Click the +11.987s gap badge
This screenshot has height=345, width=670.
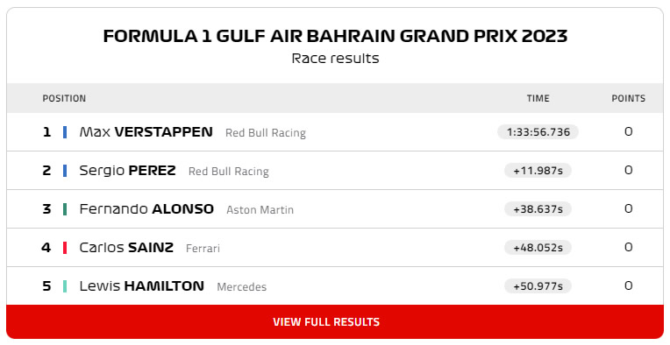tap(538, 171)
